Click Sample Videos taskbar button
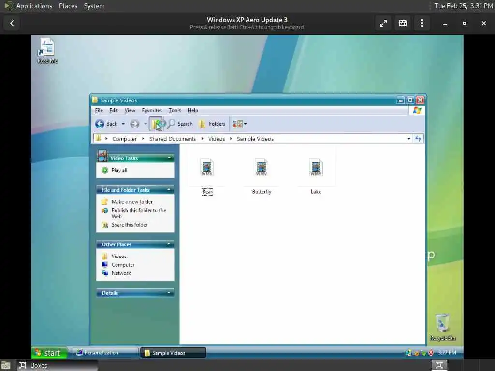The width and height of the screenshot is (495, 371). (173, 353)
